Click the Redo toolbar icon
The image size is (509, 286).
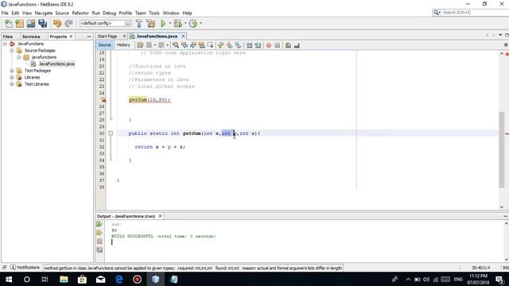pyautogui.click(x=68, y=23)
